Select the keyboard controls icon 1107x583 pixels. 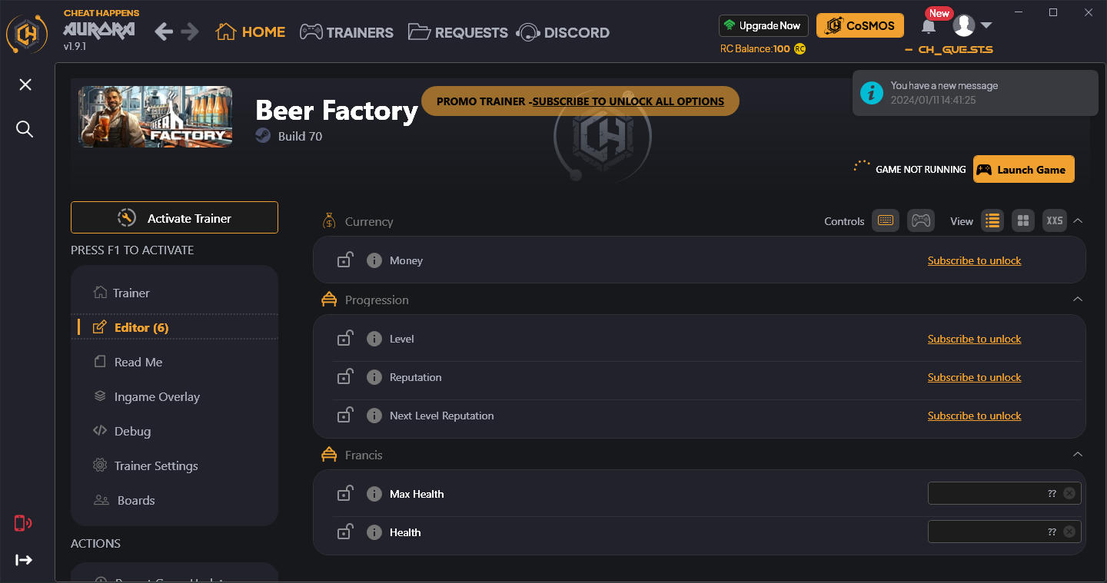click(x=886, y=220)
